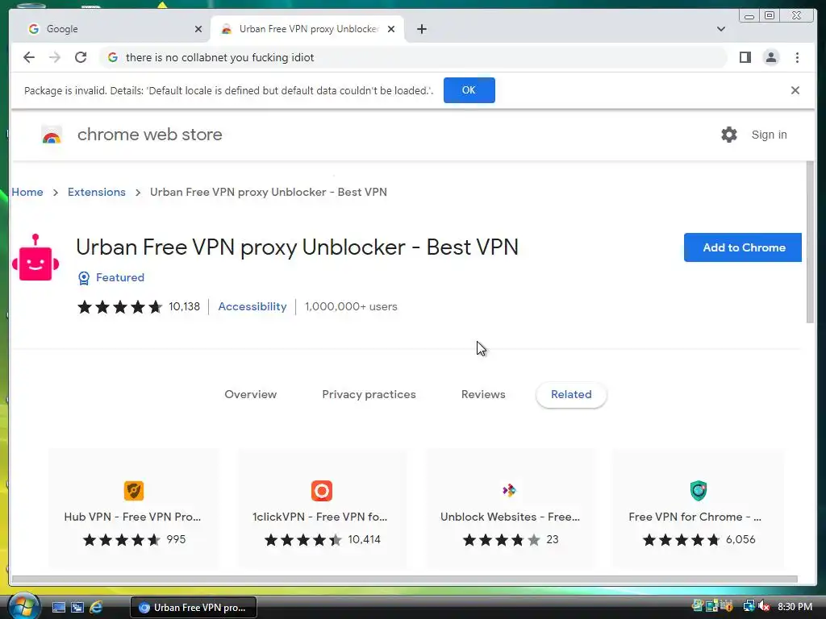Image resolution: width=826 pixels, height=619 pixels.
Task: Click the Urban VPN robot icon
Action: (x=35, y=257)
